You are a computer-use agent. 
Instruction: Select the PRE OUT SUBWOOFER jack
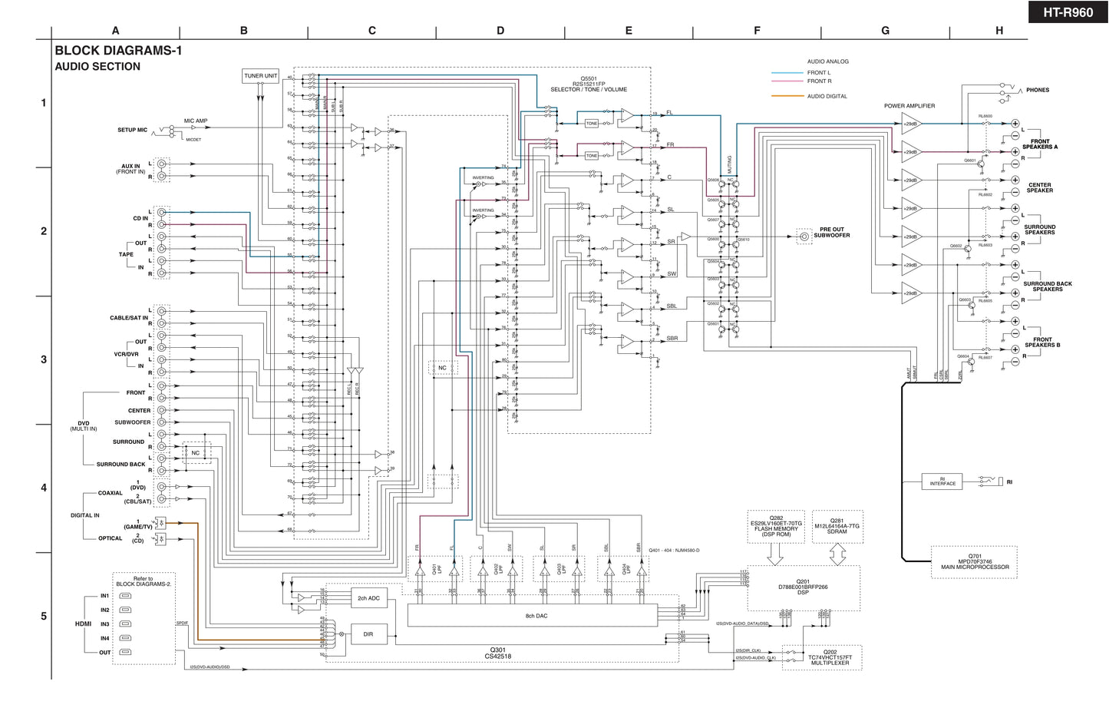pyautogui.click(x=804, y=237)
